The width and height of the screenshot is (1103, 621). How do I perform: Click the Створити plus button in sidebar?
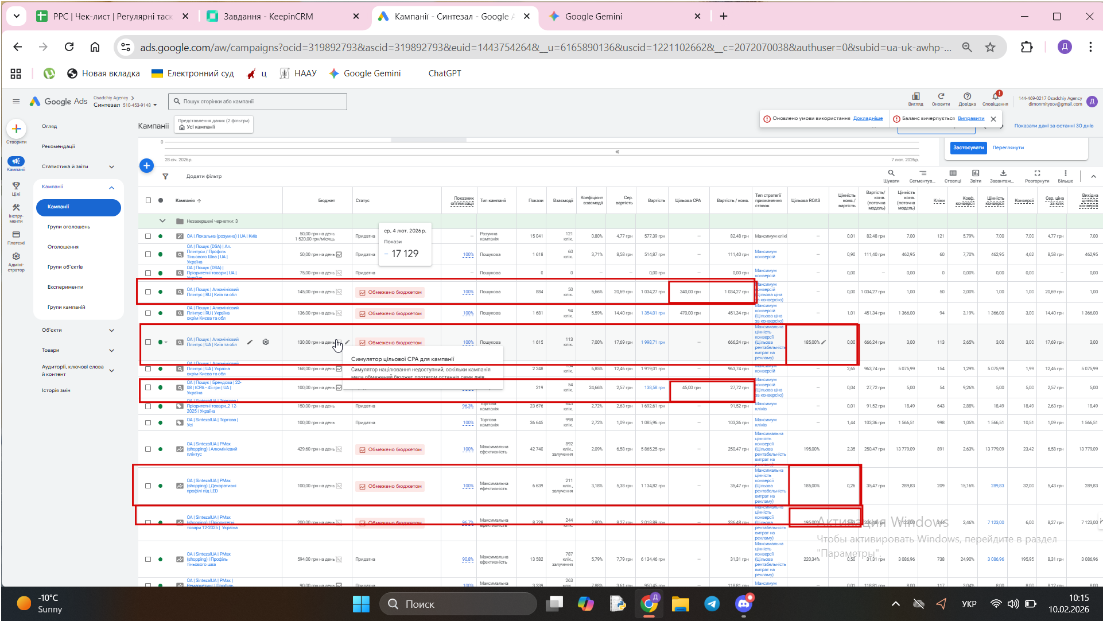[16, 129]
